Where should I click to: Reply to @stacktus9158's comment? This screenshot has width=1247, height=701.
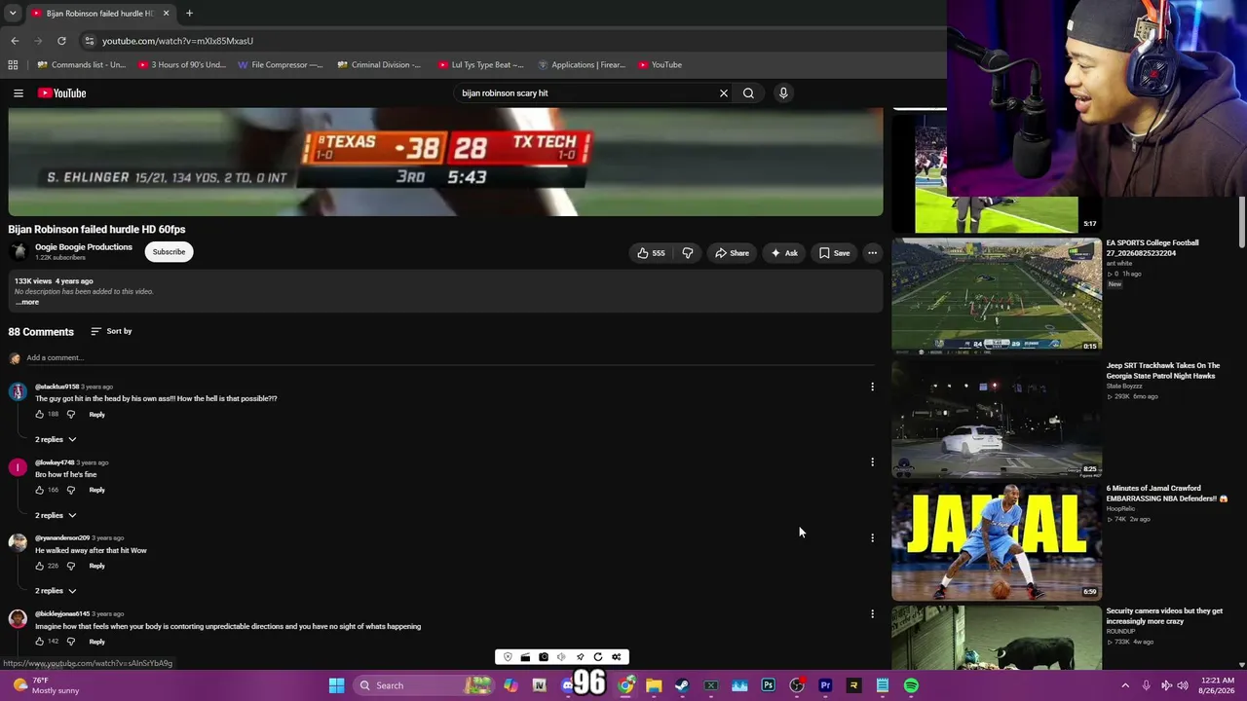click(x=96, y=415)
